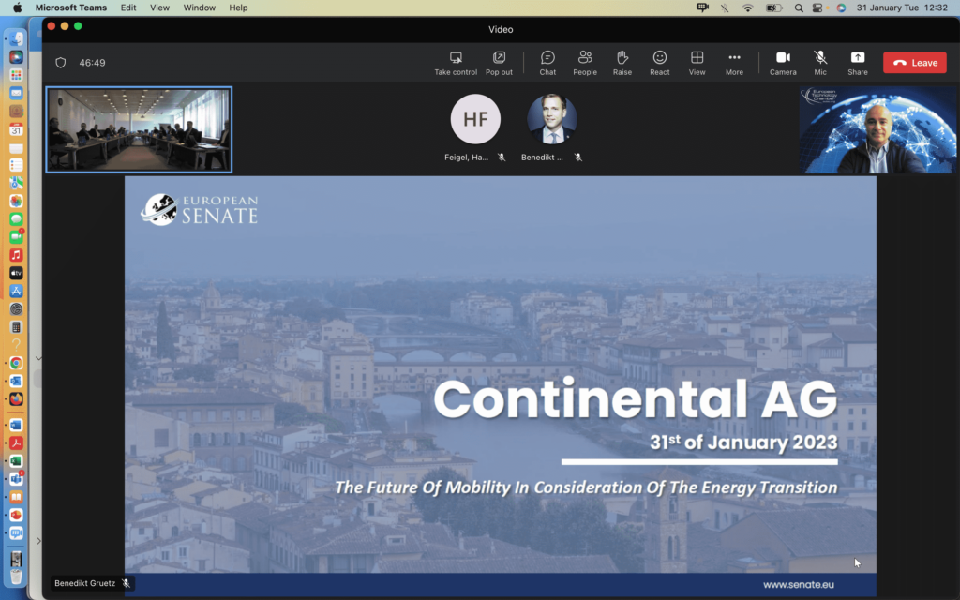The height and width of the screenshot is (600, 960).
Task: Open Apple TV from the Dock
Action: point(17,273)
